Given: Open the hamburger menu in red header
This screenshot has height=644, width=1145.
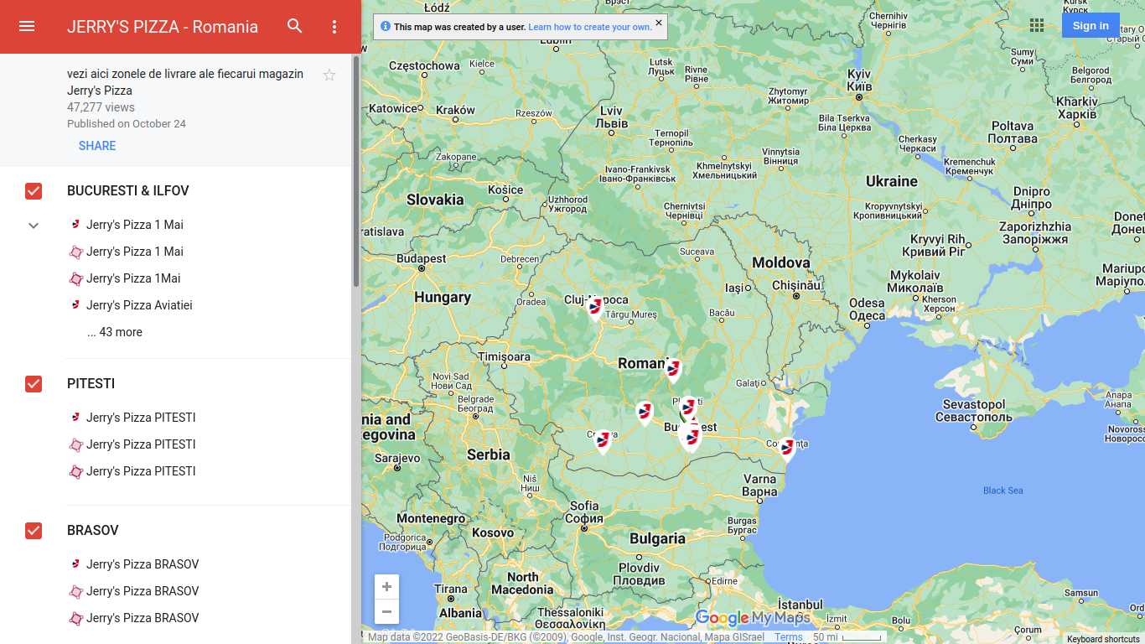Looking at the screenshot, I should point(27,26).
